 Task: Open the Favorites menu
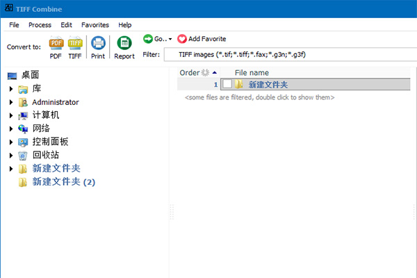click(95, 24)
